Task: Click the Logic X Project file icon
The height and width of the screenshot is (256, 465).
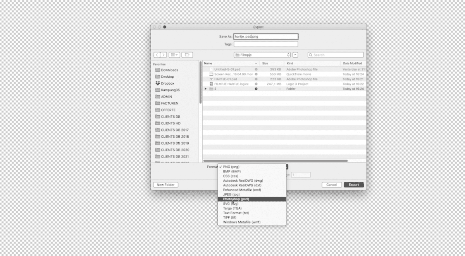Action: coord(211,84)
